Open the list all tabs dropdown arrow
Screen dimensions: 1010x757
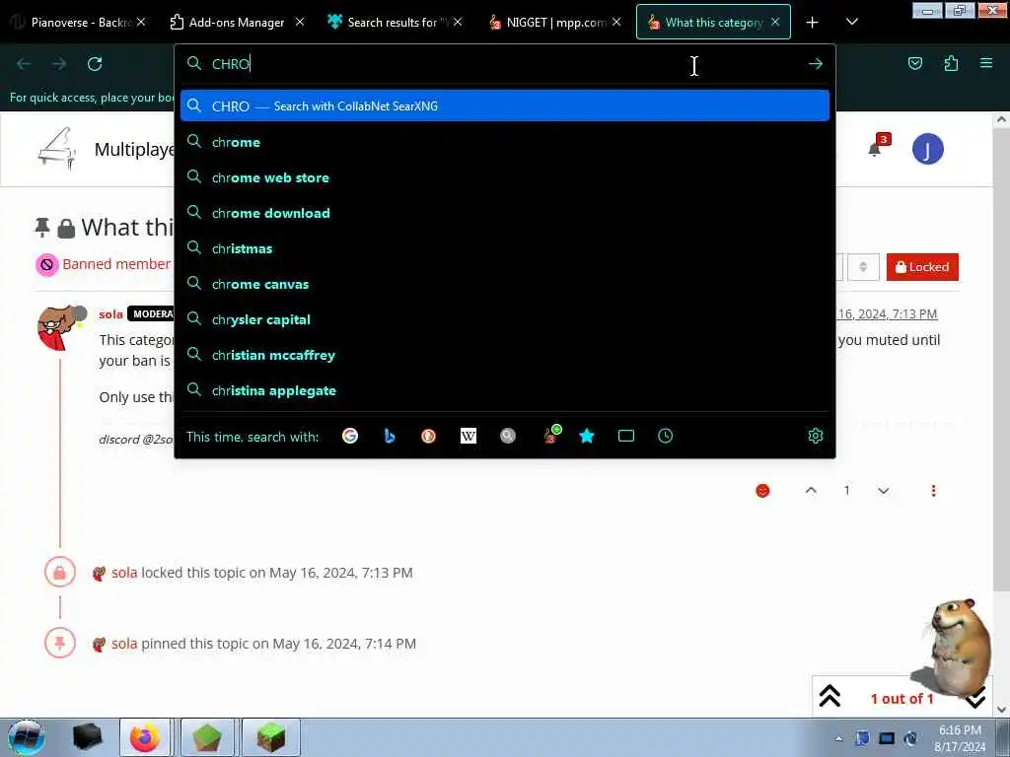(851, 22)
